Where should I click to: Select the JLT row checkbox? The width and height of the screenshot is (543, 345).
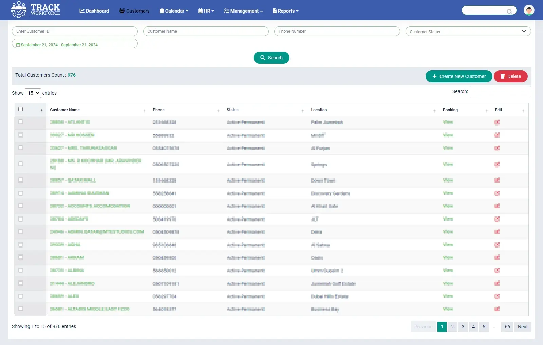[x=20, y=219]
